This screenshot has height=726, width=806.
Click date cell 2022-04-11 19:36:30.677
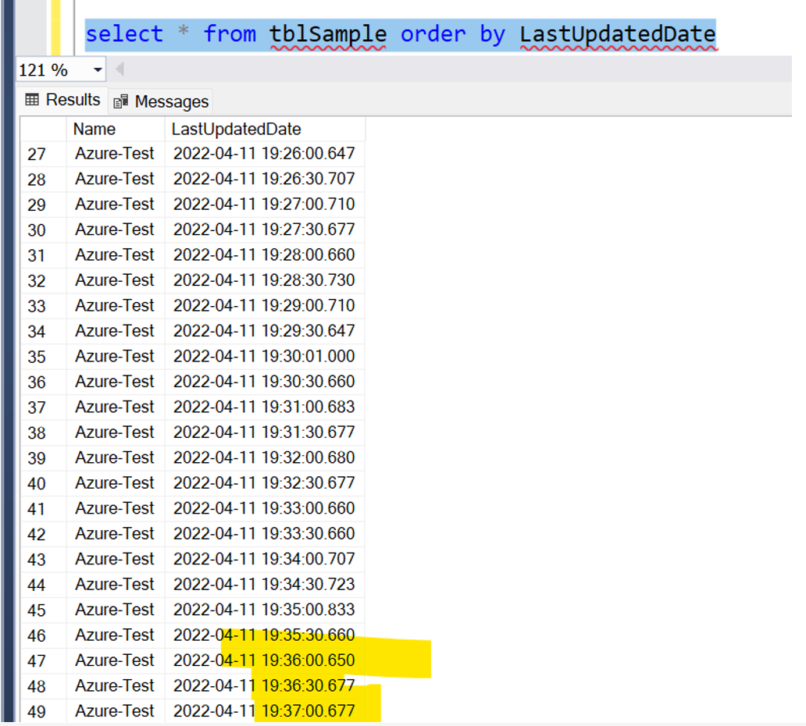(x=265, y=686)
